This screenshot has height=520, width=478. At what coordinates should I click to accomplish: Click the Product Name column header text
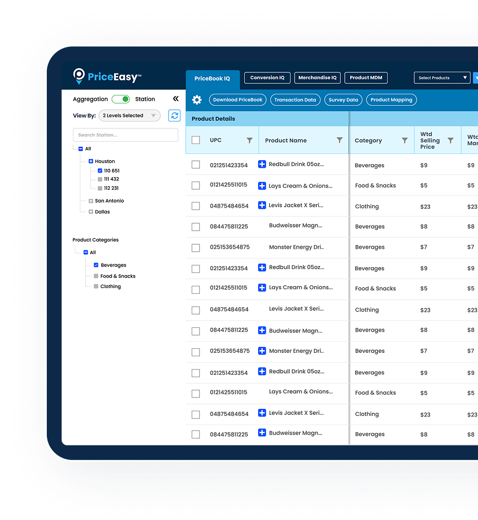click(x=286, y=141)
